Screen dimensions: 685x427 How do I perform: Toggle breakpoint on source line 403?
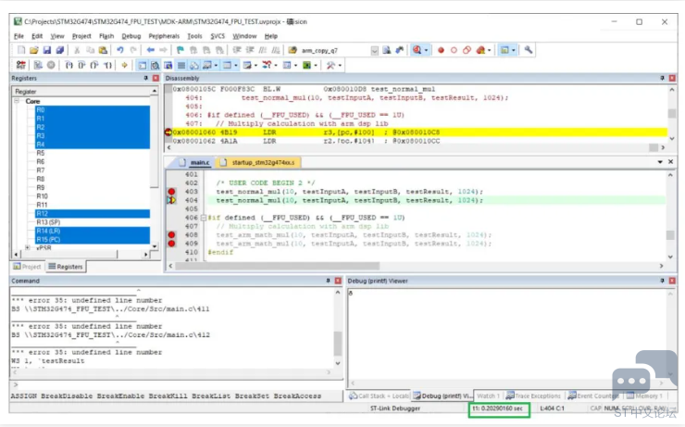pos(171,192)
